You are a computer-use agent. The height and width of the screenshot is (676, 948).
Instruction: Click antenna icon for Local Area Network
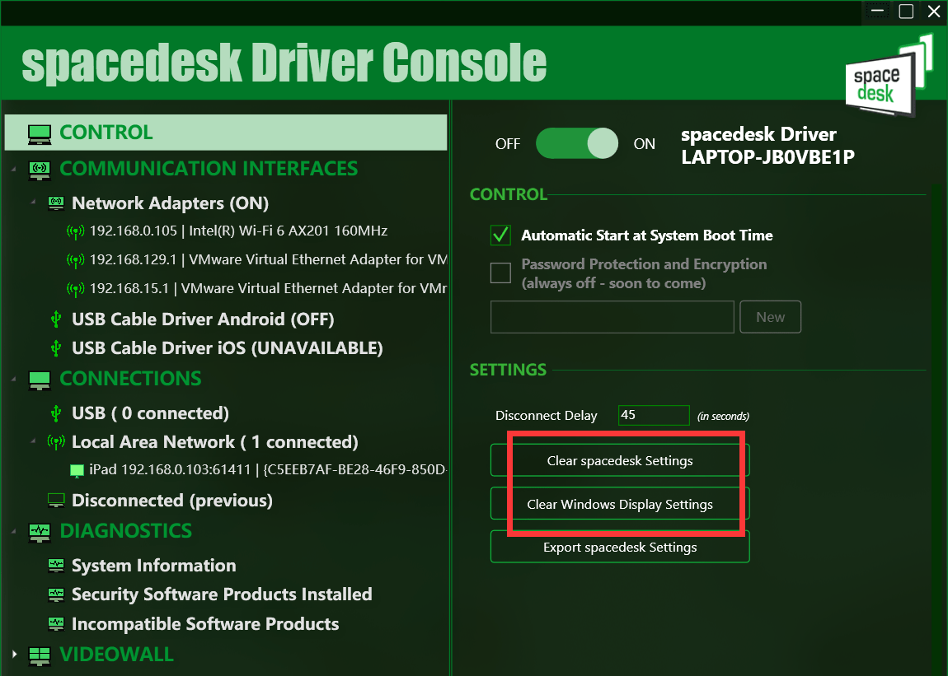(x=56, y=443)
